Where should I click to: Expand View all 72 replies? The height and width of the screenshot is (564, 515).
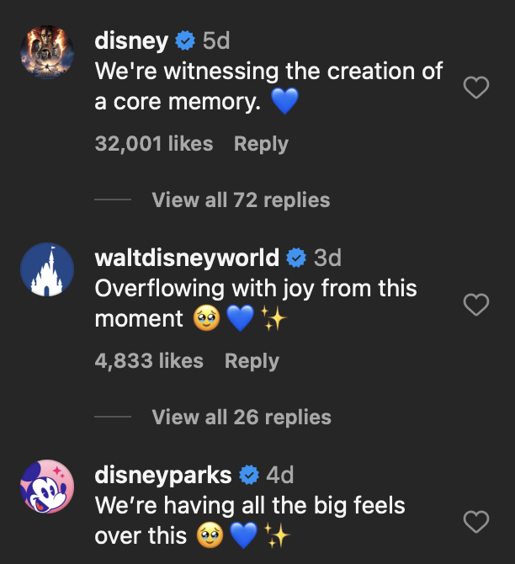coord(241,200)
